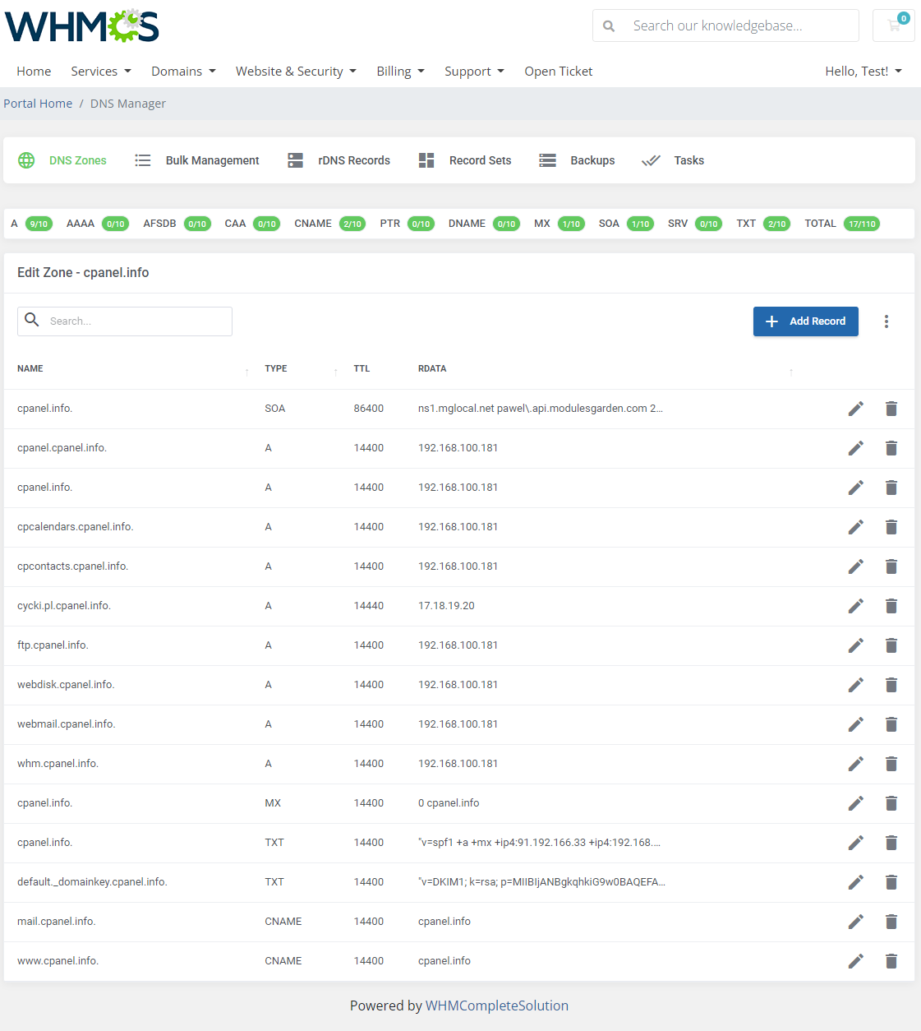
Task: Click the WHMCS logo
Action: click(x=82, y=26)
